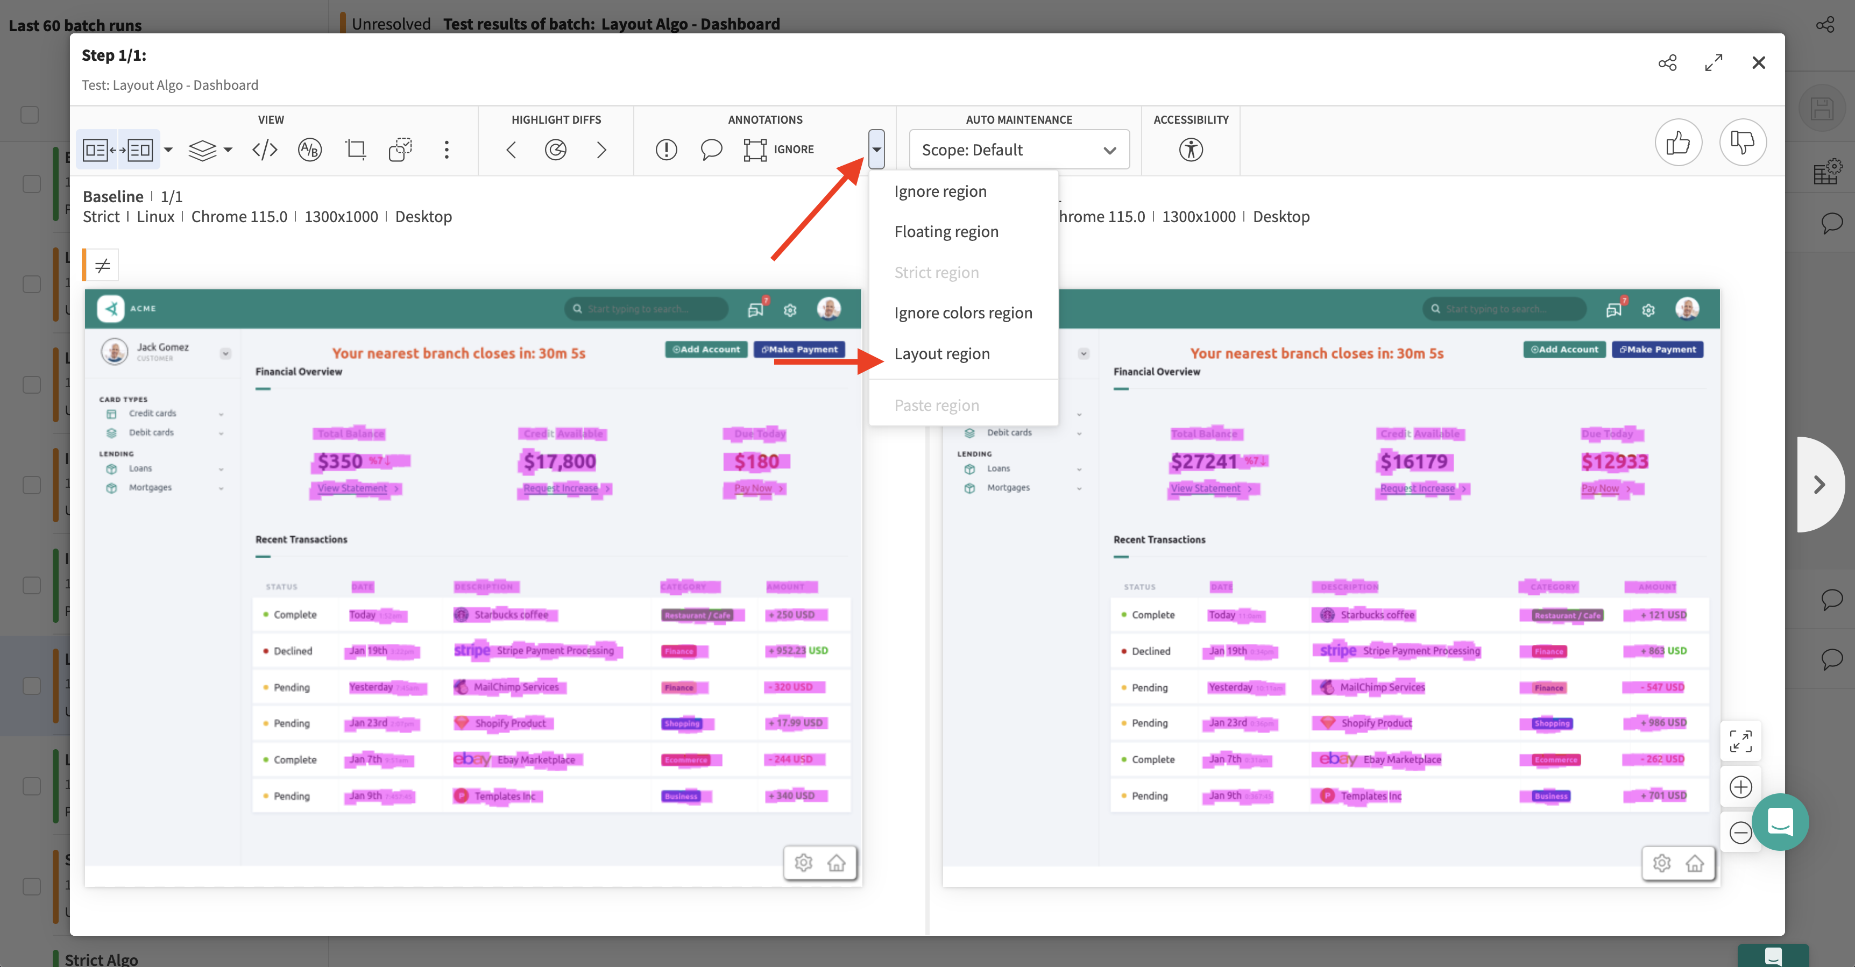
Task: Open the accessibility check icon
Action: [x=1191, y=150]
